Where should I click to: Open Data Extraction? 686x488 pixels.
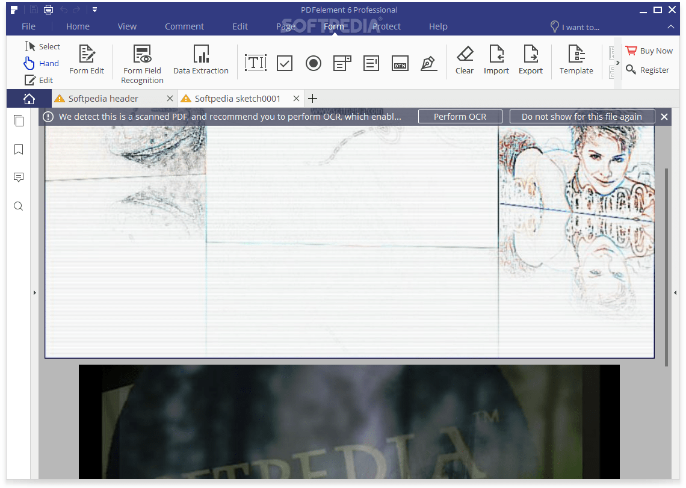coord(201,60)
